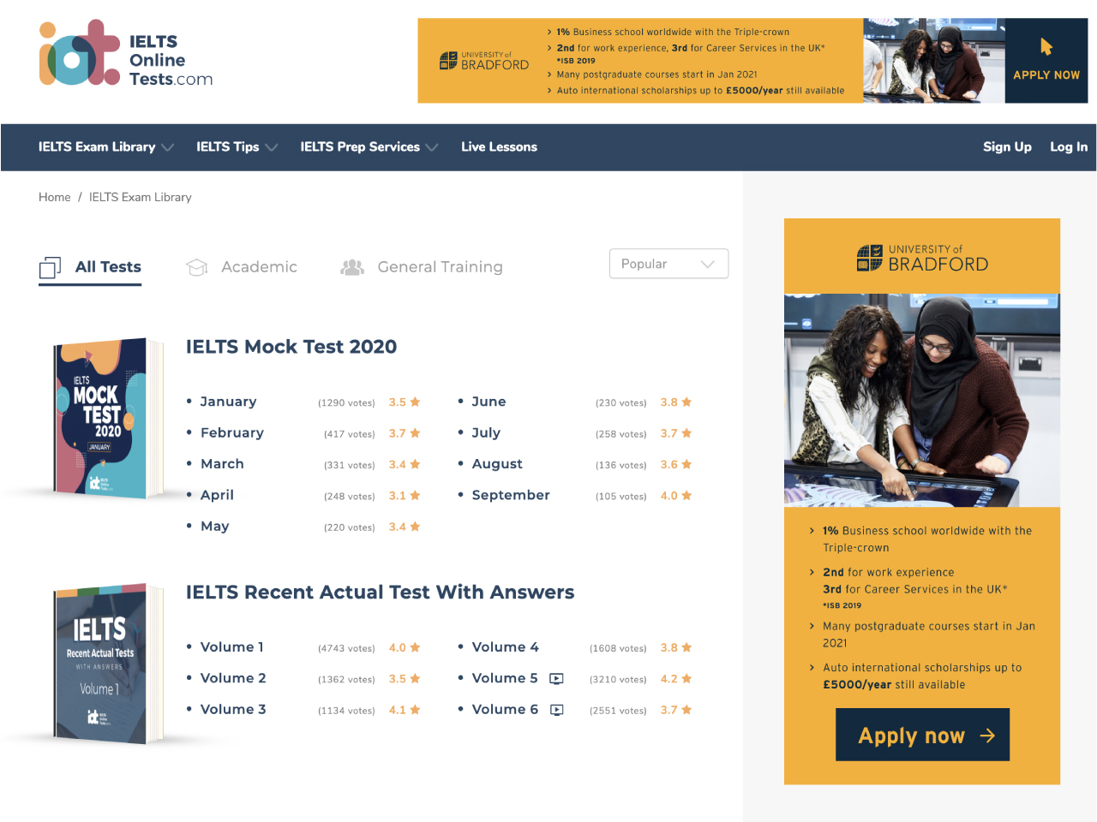Click the Sign Up link
The width and height of the screenshot is (1097, 822).
coord(1007,147)
